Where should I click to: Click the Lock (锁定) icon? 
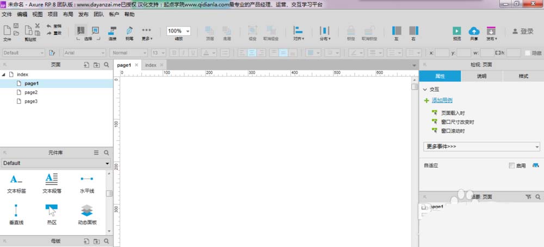[x=351, y=30]
